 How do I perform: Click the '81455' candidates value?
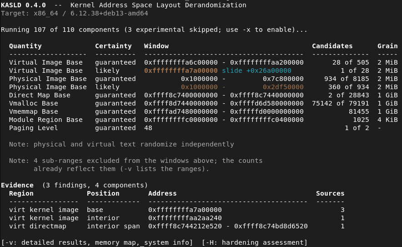(359, 111)
